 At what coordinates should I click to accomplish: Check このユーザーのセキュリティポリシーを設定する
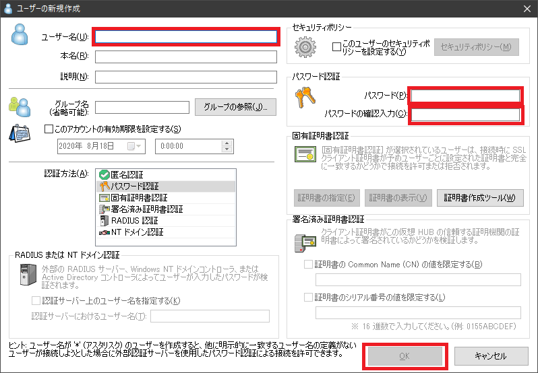pos(336,47)
